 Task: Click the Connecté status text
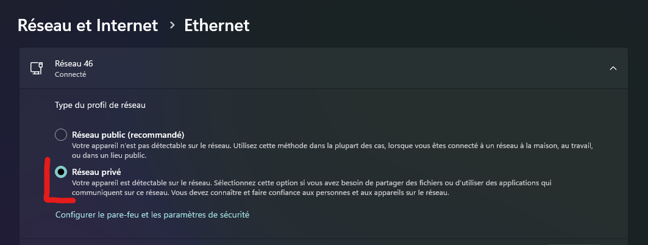(x=70, y=75)
